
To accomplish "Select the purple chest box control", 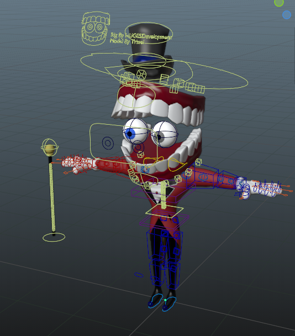I will pos(163,191).
